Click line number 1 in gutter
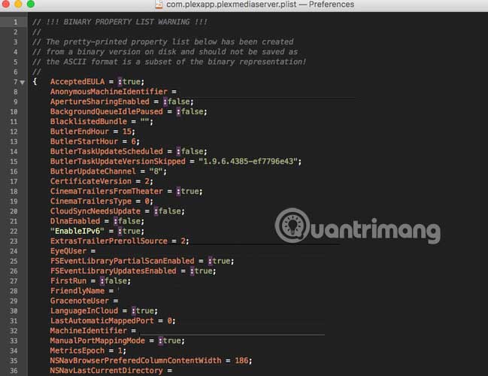This screenshot has height=376, width=488. pyautogui.click(x=15, y=22)
